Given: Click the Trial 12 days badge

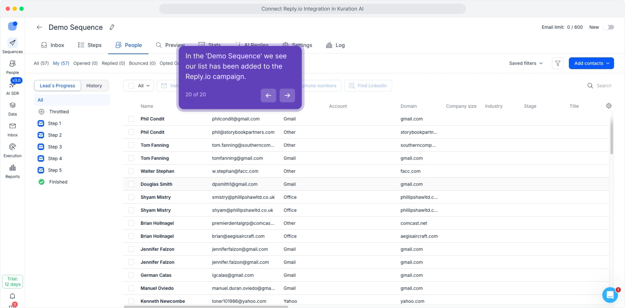Looking at the screenshot, I should click(13, 281).
